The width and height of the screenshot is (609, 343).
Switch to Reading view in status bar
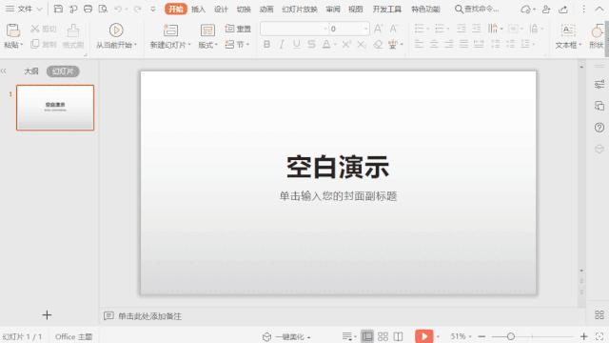(x=398, y=336)
